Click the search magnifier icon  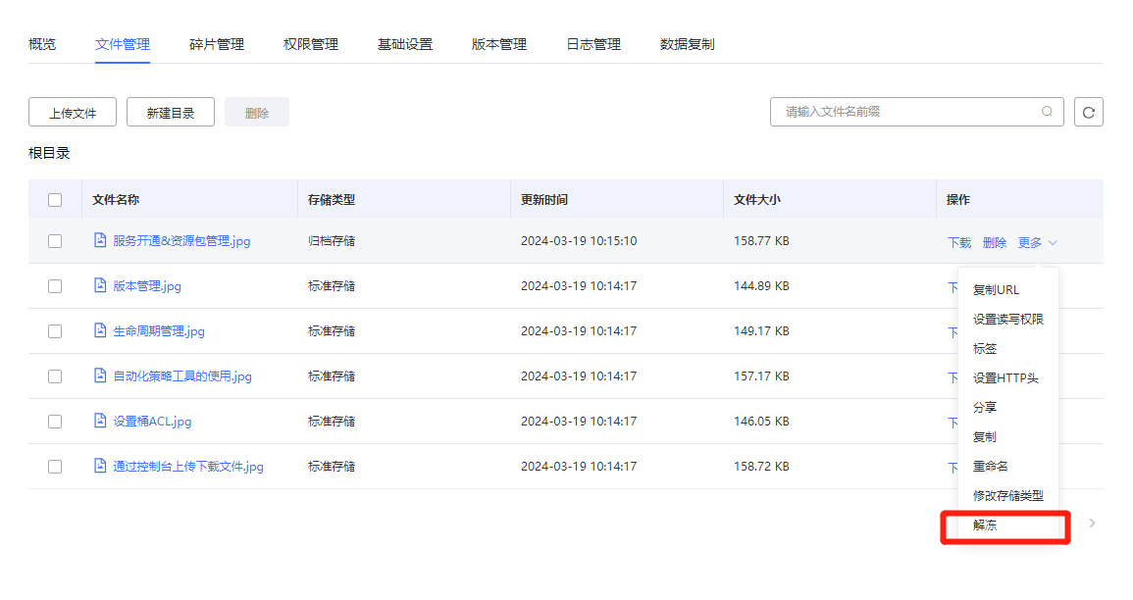coord(1047,111)
